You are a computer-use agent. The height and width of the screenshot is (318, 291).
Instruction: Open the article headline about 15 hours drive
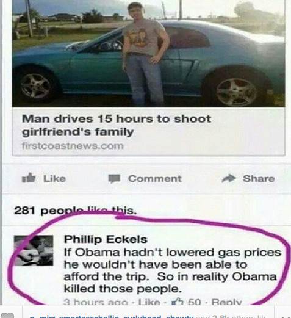point(117,125)
